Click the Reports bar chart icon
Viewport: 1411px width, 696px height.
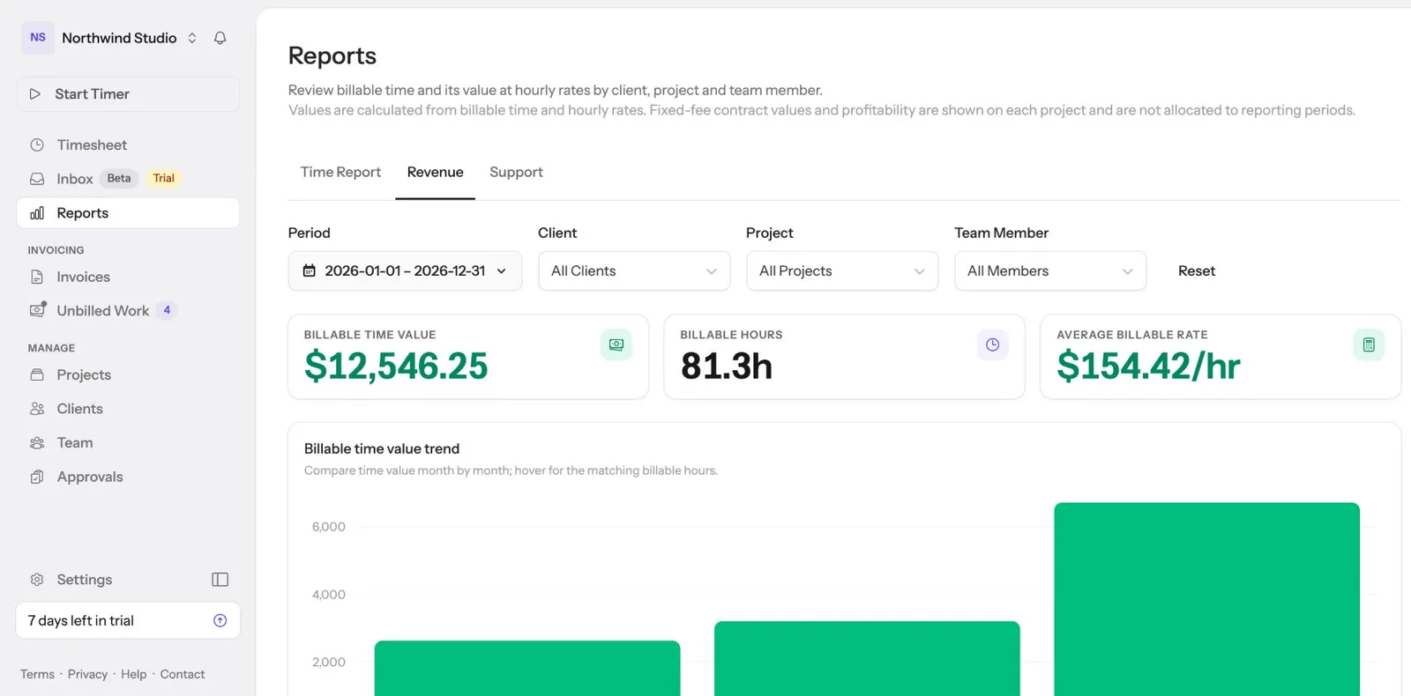[37, 213]
